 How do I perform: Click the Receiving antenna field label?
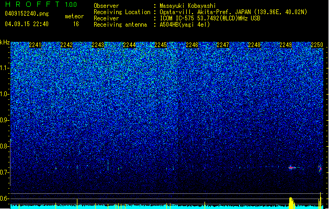pyautogui.click(x=120, y=25)
